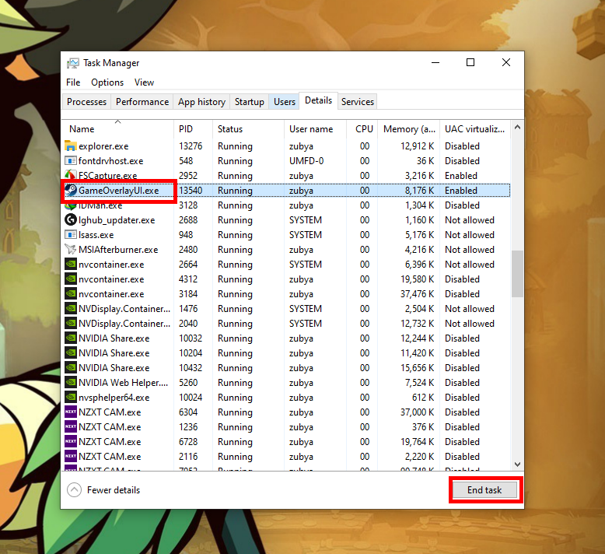Click the nvsphelper64.exe icon
The width and height of the screenshot is (605, 554).
click(x=71, y=398)
